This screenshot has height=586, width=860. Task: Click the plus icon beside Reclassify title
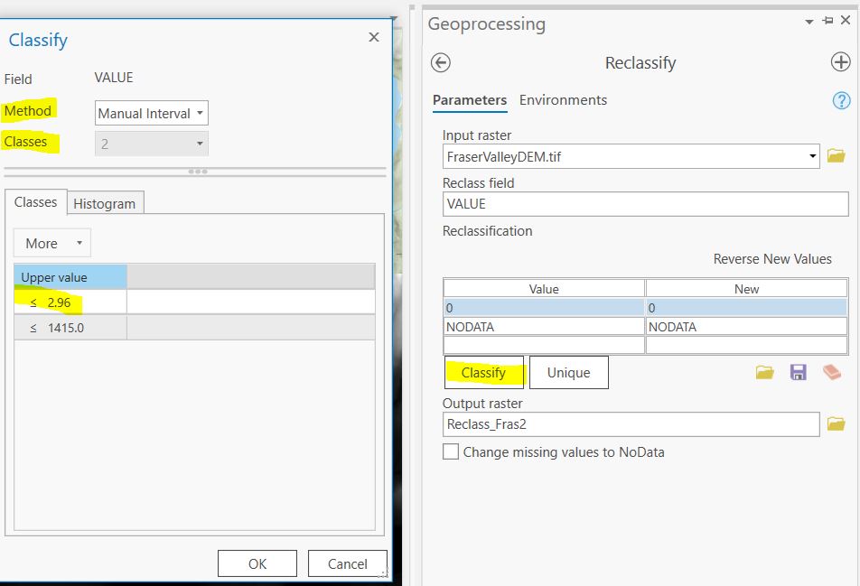[840, 62]
